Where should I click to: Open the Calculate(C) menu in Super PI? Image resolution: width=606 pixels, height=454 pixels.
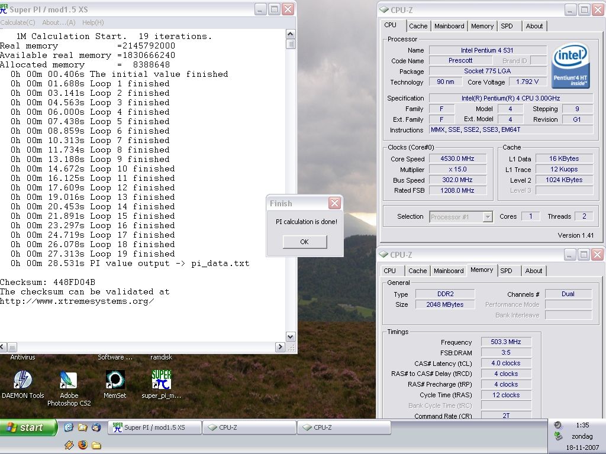pyautogui.click(x=18, y=22)
